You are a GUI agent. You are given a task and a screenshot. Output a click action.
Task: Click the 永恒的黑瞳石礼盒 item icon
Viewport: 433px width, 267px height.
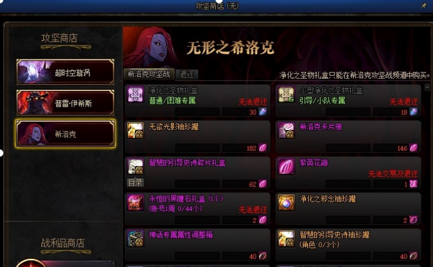pyautogui.click(x=135, y=202)
